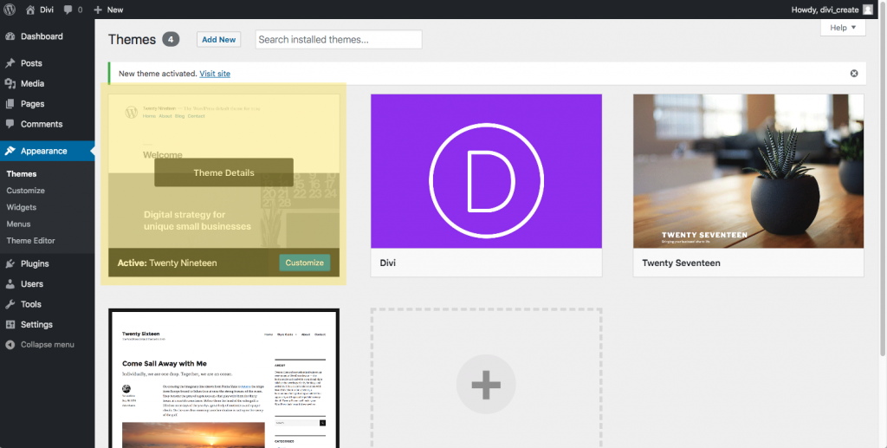Dismiss the New theme activated notice
Viewport: 887px width, 448px height.
pyautogui.click(x=854, y=74)
